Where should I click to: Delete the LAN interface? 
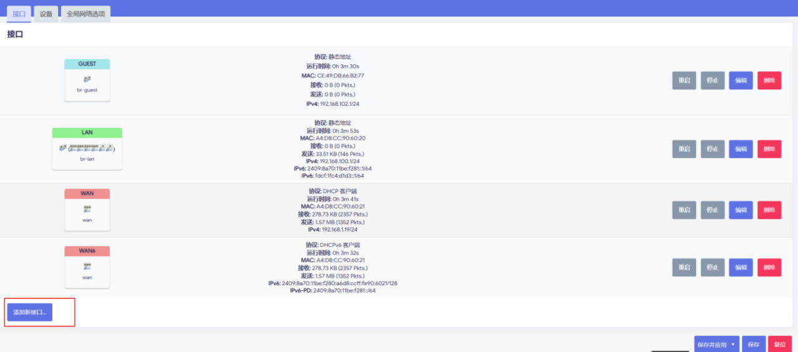click(x=769, y=149)
